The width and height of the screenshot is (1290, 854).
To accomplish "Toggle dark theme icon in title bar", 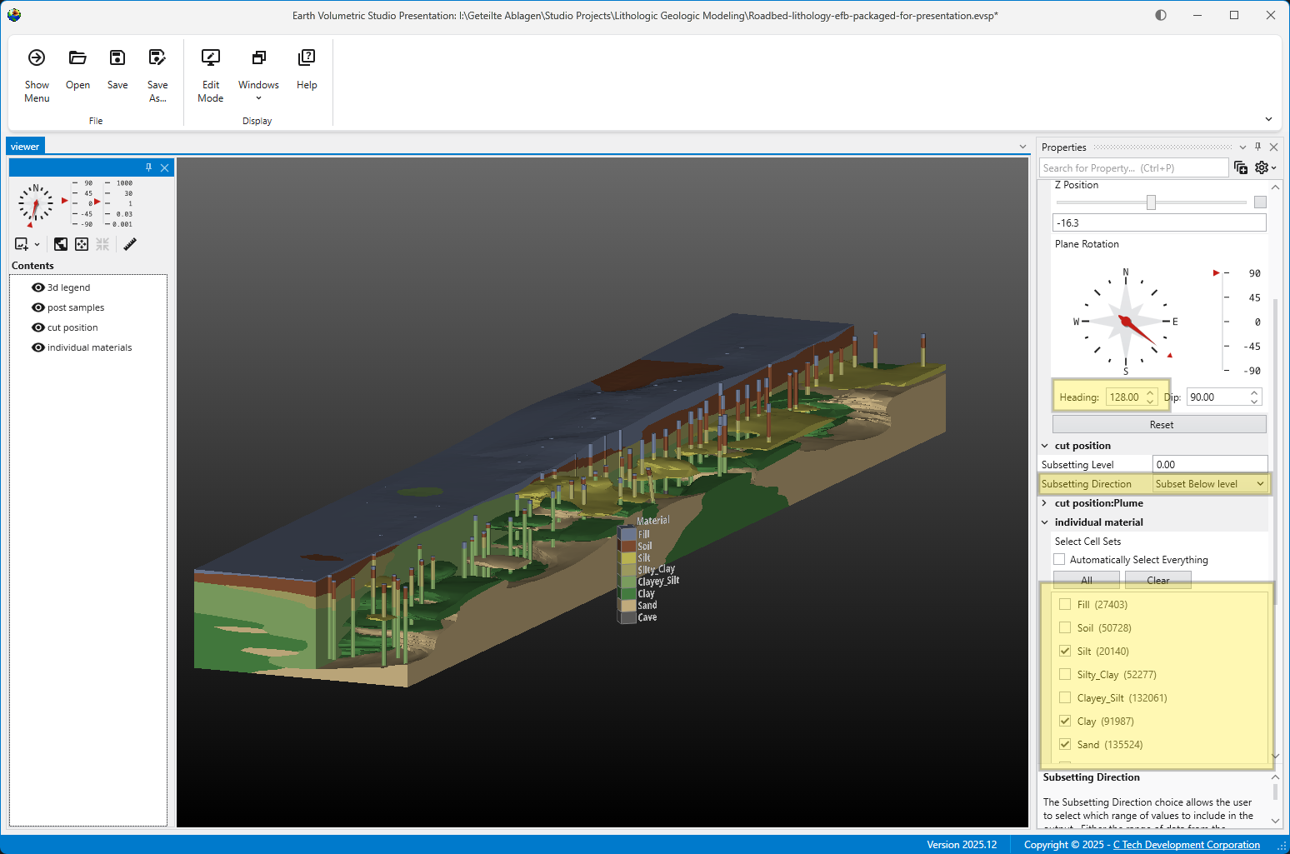I will tap(1161, 15).
